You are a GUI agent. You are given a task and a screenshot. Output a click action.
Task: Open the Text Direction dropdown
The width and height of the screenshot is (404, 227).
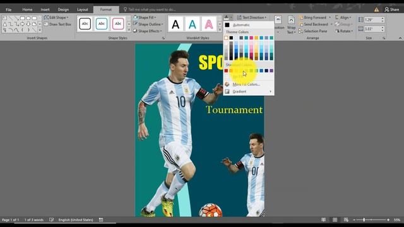coord(252,18)
